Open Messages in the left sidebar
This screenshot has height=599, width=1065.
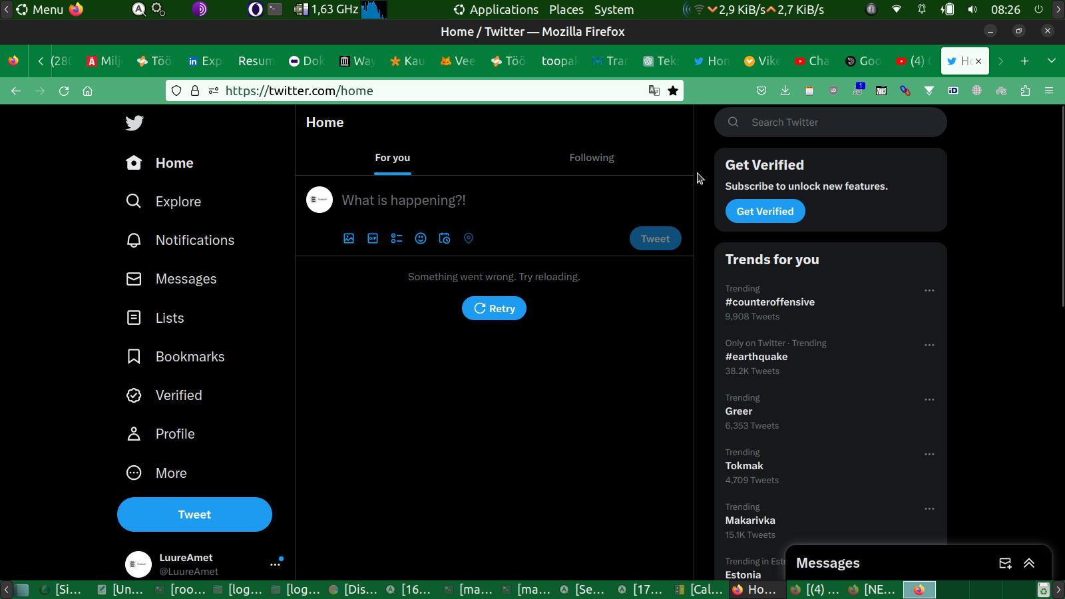(x=172, y=279)
